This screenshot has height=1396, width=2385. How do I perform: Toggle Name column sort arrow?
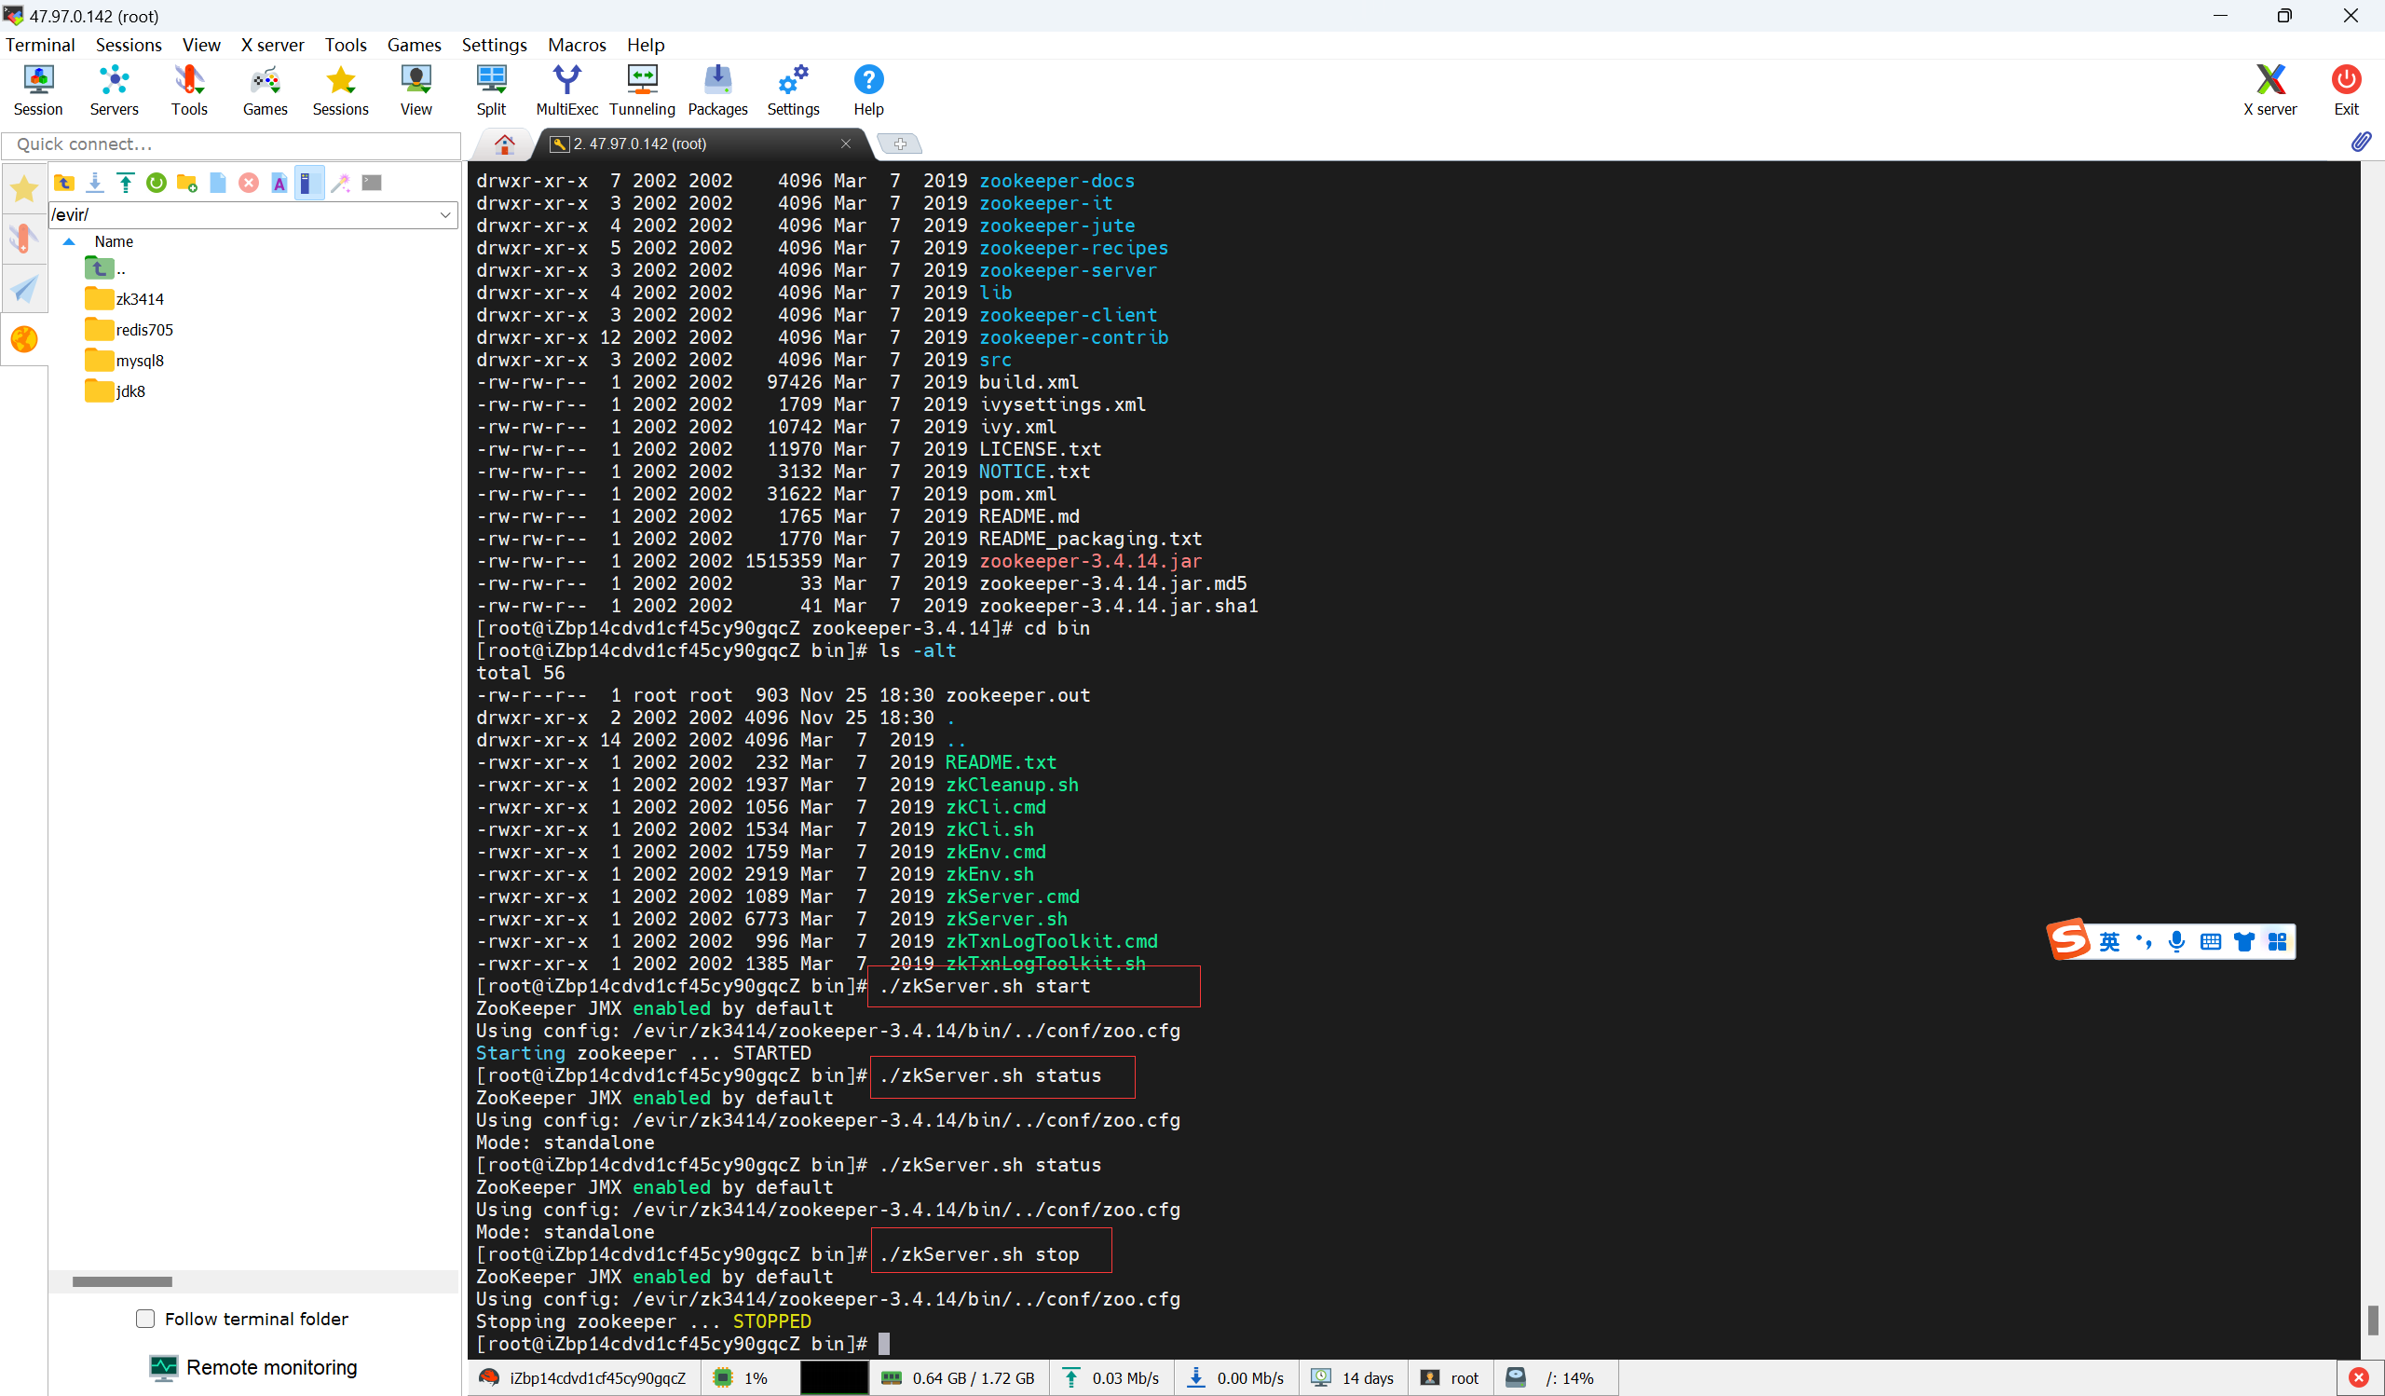[69, 241]
